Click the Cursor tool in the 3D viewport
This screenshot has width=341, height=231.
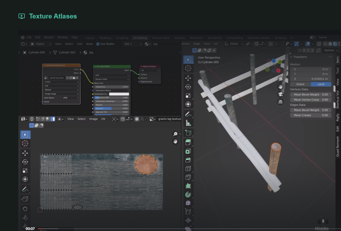point(188,68)
